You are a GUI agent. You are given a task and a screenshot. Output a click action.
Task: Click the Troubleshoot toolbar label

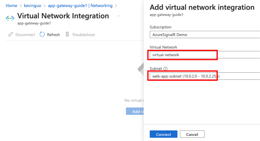coord(83,35)
